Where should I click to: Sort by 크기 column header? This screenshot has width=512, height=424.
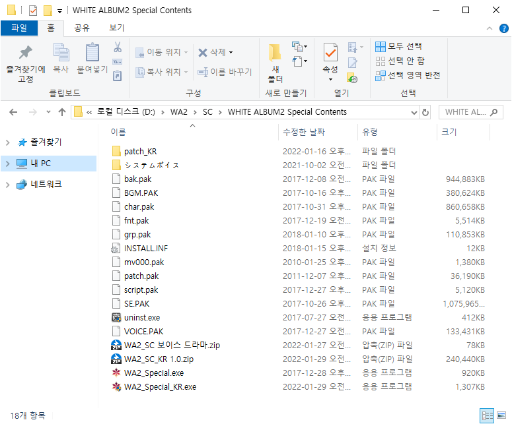[x=449, y=132]
